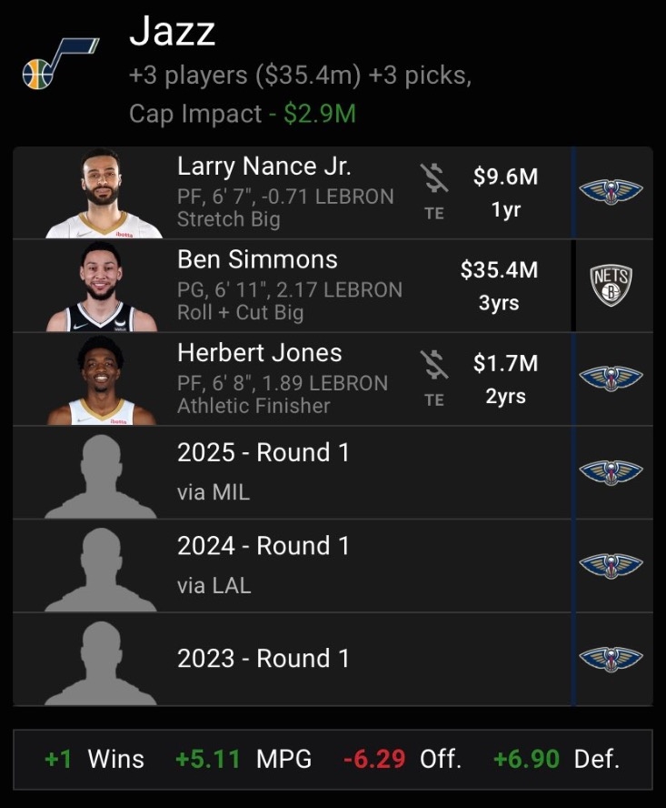Click Herbert Jones' trade exception dollar icon

[435, 366]
